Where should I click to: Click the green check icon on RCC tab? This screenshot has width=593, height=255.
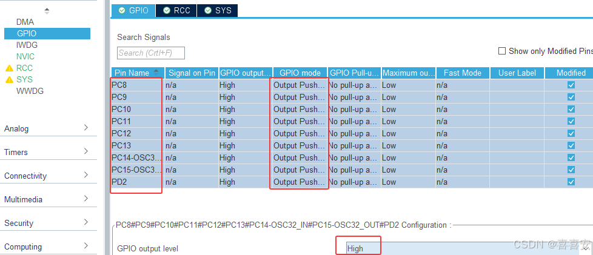click(x=166, y=10)
